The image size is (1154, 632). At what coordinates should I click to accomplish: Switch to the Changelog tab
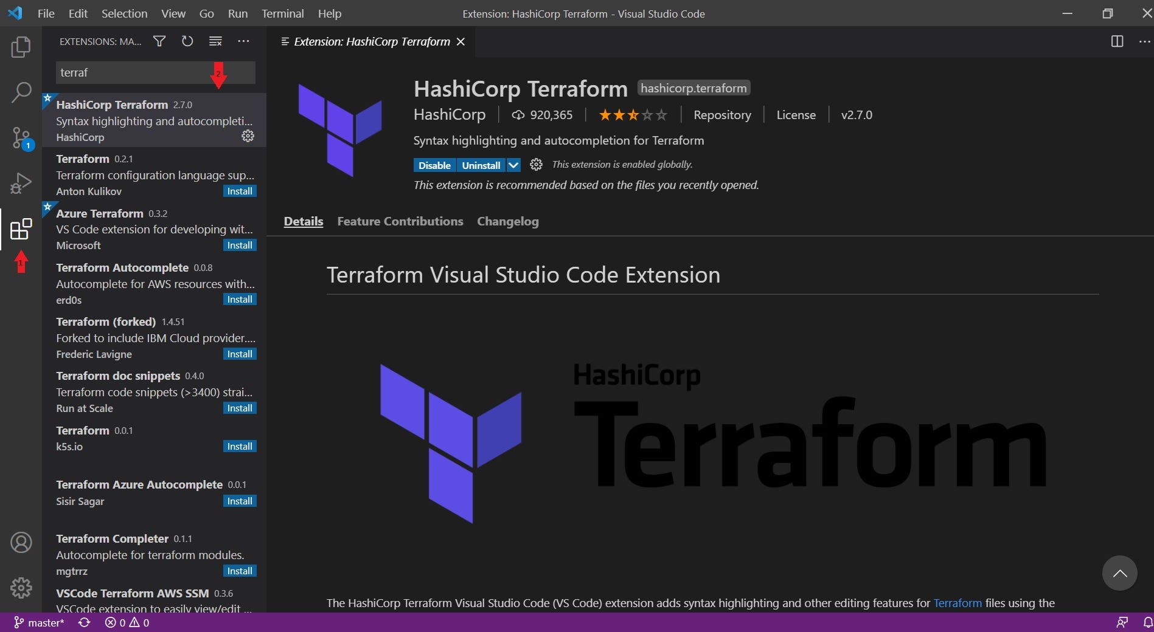[508, 221]
